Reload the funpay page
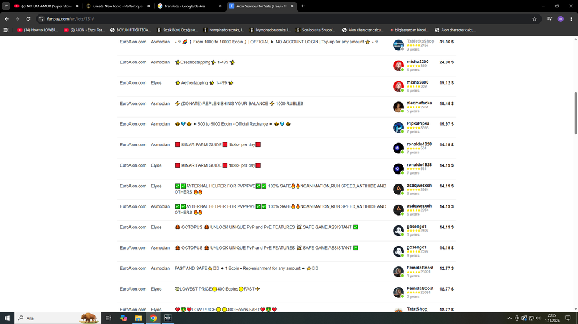The height and width of the screenshot is (324, 578). [28, 19]
